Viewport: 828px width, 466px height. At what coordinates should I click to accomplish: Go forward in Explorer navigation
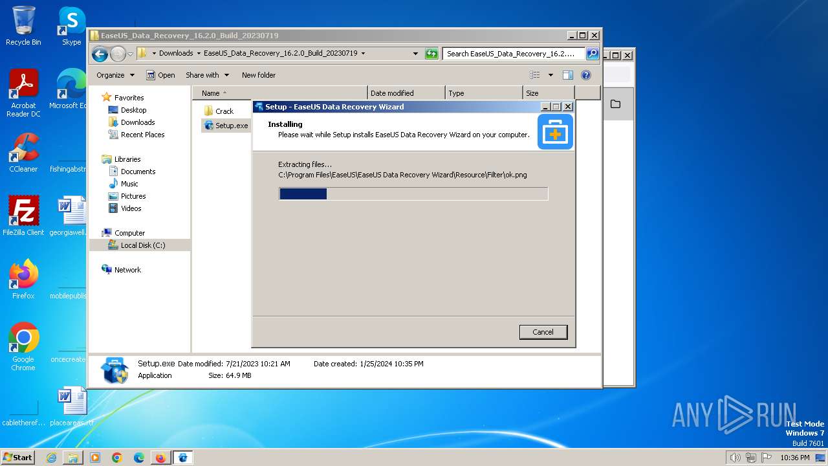[118, 54]
